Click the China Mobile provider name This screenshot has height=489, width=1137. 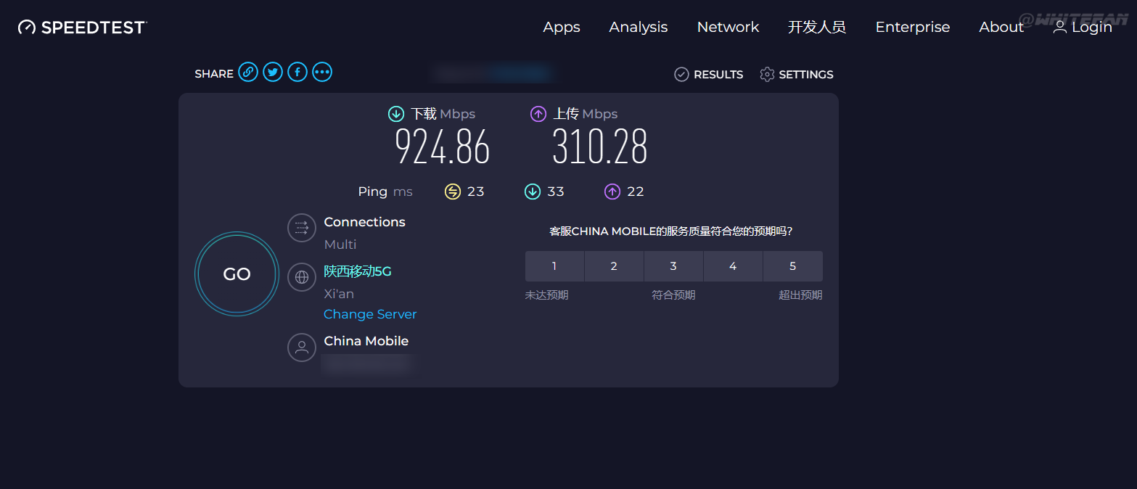tap(366, 341)
